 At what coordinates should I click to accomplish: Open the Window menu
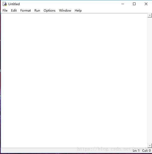pos(65,10)
